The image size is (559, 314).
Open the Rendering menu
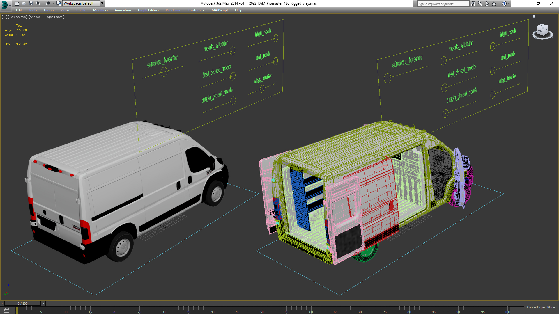(174, 10)
